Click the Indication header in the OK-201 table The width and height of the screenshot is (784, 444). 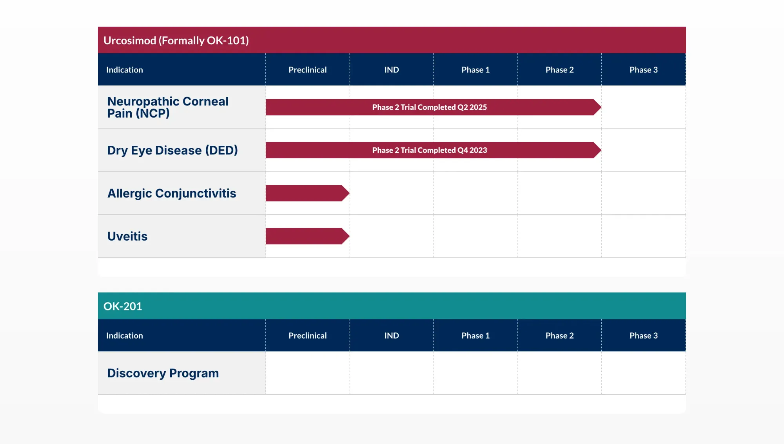(x=124, y=335)
